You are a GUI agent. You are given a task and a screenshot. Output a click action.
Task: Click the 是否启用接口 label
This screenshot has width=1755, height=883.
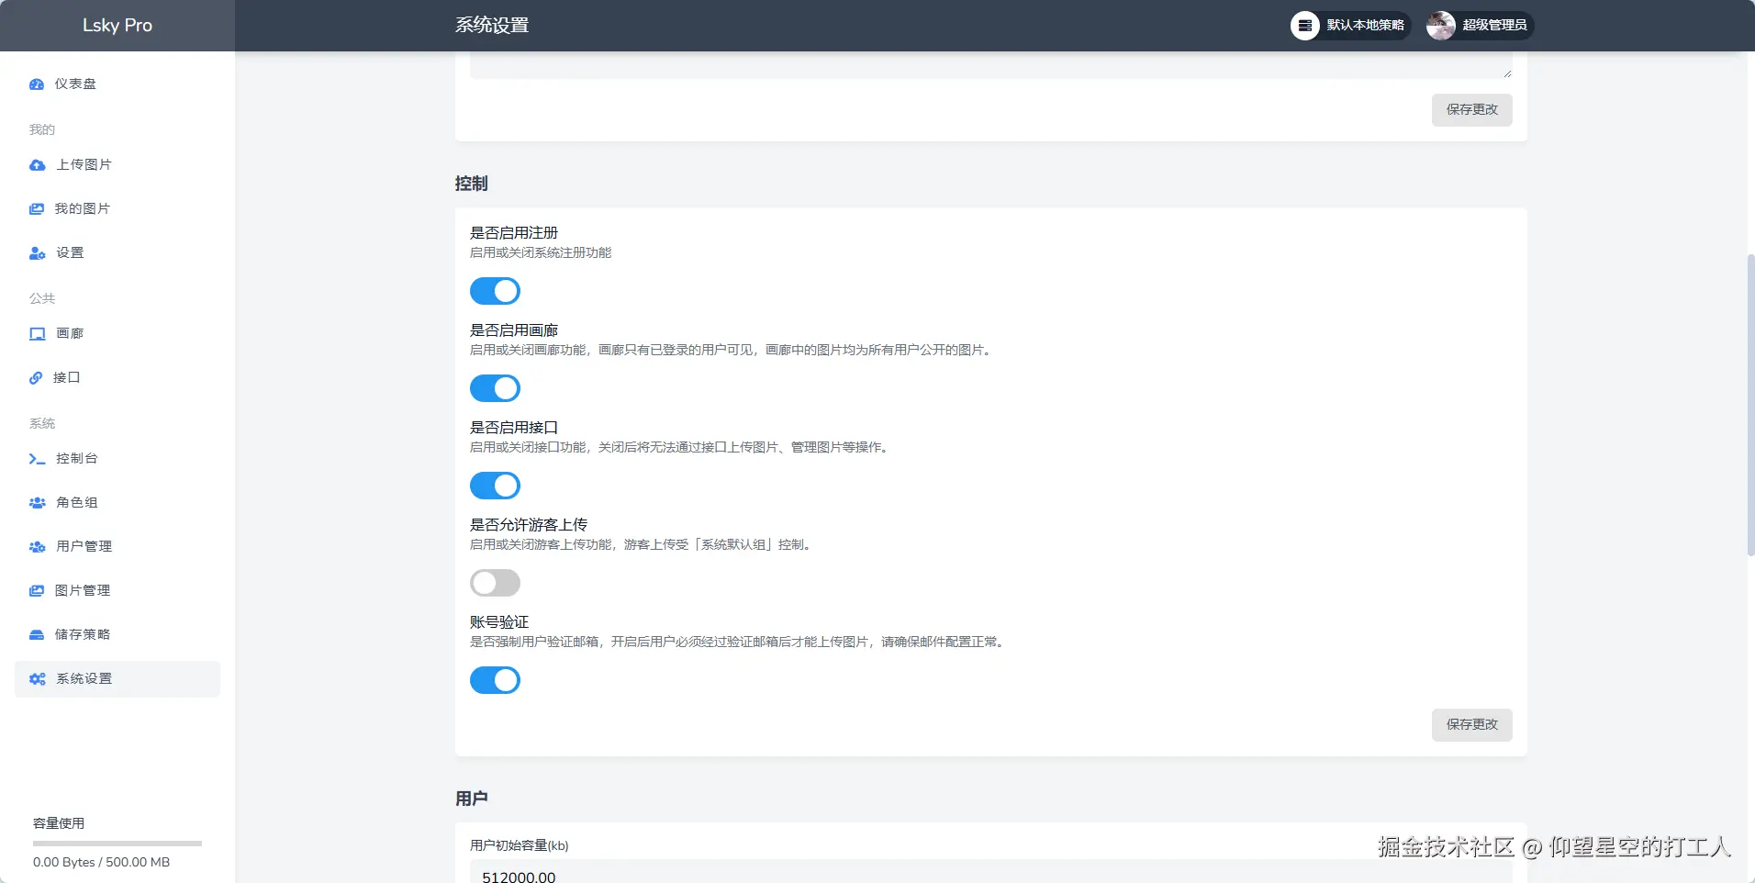pyautogui.click(x=514, y=428)
